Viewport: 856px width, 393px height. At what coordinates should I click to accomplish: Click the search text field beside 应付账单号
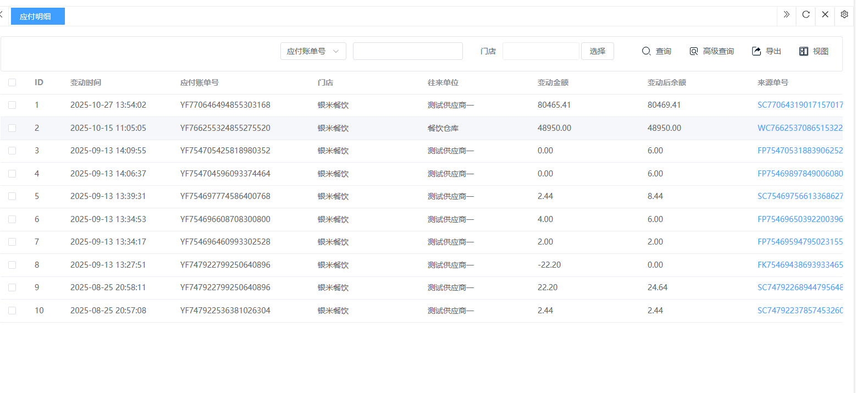[407, 51]
